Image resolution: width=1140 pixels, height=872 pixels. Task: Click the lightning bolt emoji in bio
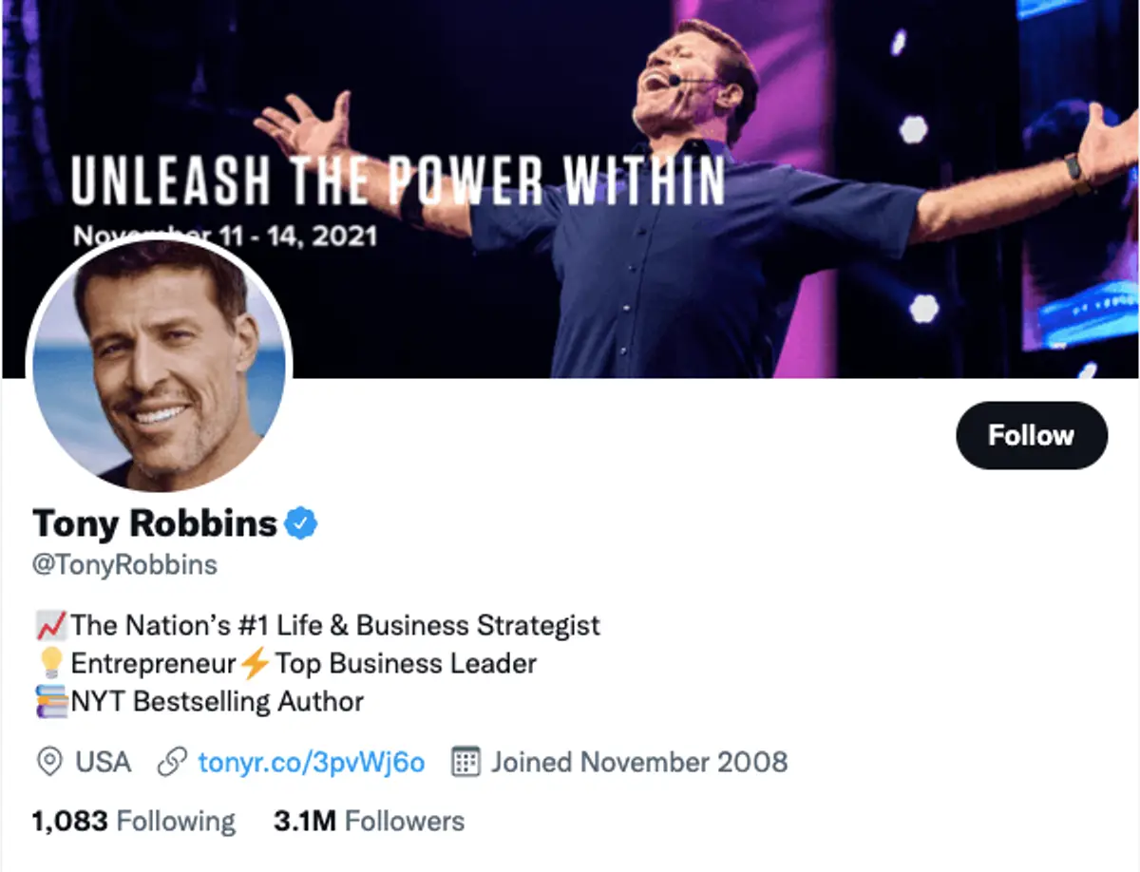pyautogui.click(x=255, y=663)
